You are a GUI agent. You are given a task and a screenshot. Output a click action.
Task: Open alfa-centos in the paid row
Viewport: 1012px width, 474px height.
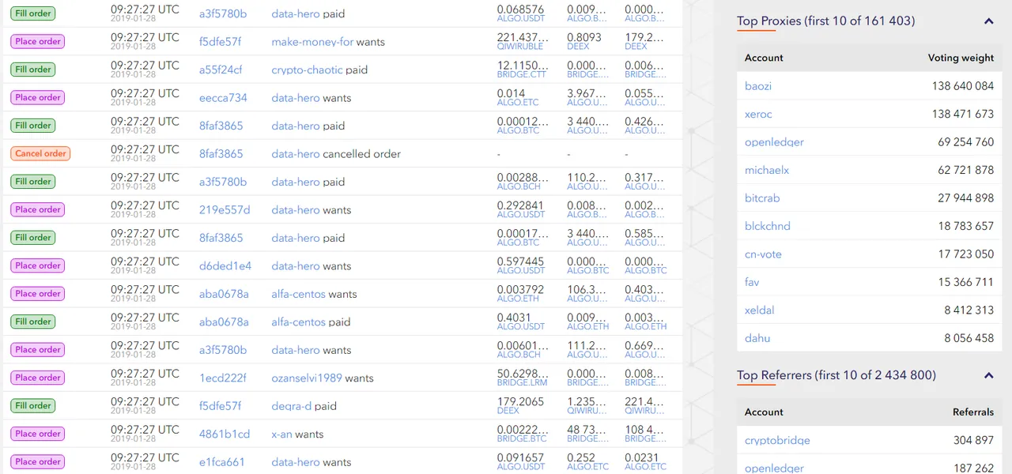tap(298, 322)
